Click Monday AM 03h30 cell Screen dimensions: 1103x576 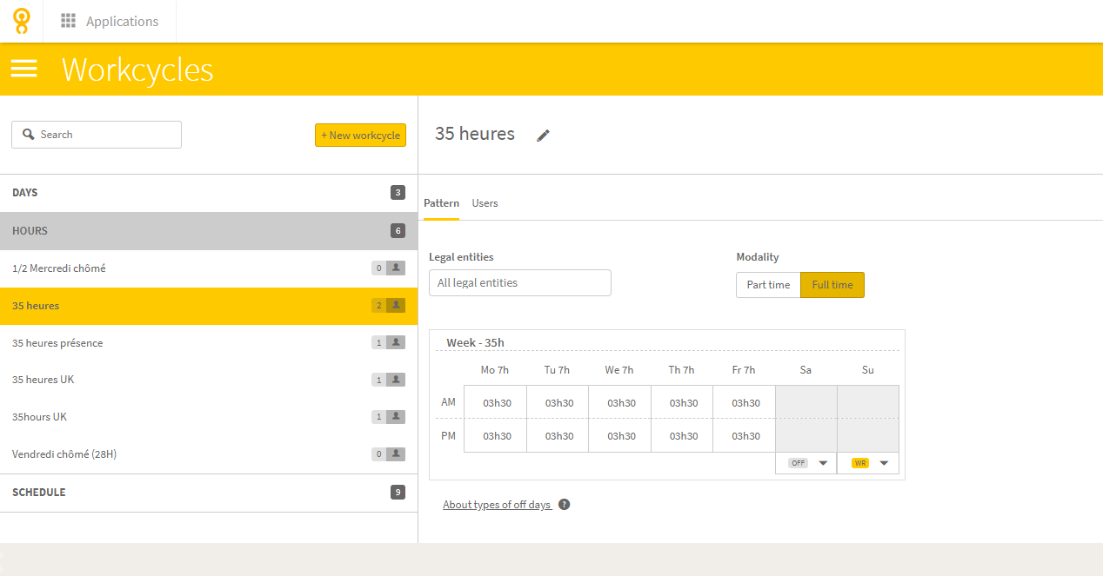click(x=496, y=402)
